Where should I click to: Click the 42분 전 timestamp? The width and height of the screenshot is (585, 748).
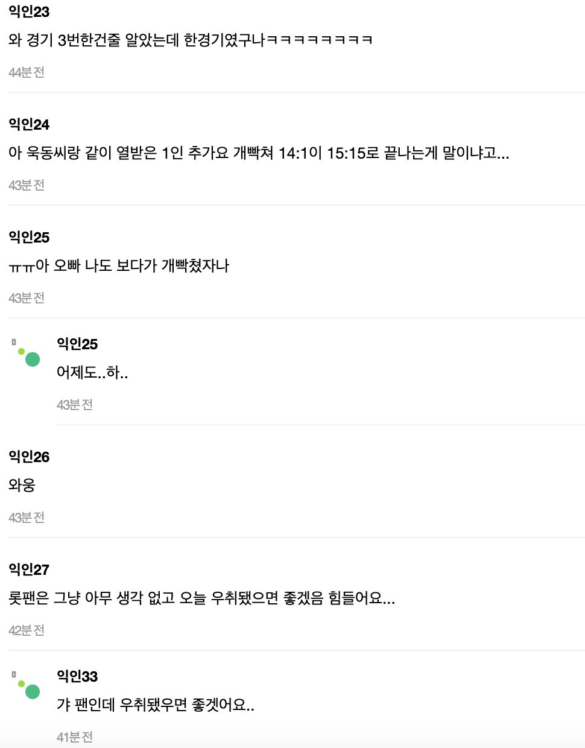(27, 630)
